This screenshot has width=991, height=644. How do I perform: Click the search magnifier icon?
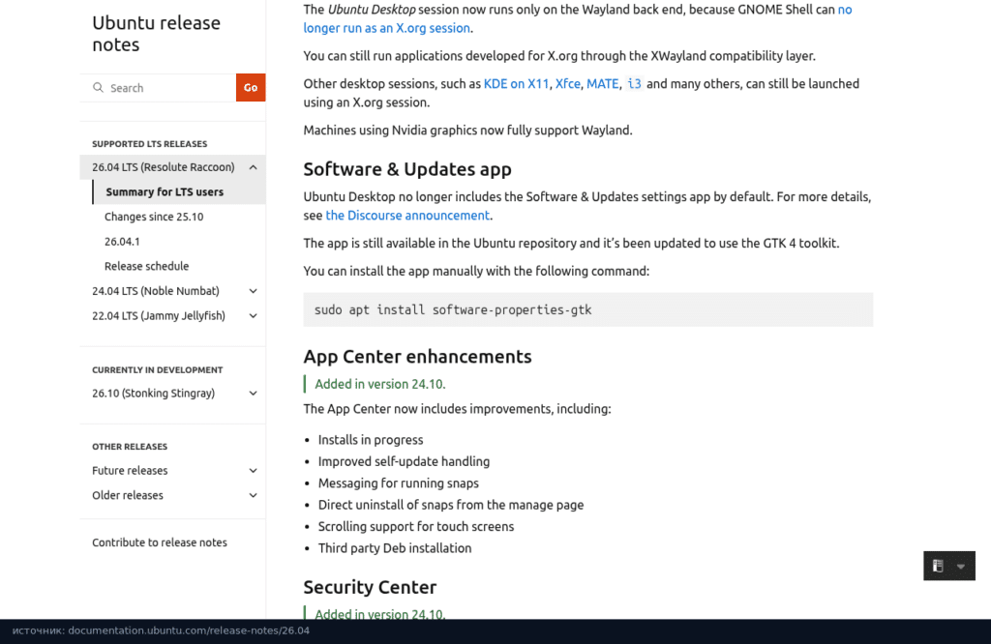click(98, 88)
